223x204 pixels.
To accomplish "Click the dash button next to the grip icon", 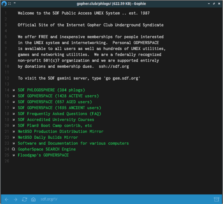I will (15, 3).
